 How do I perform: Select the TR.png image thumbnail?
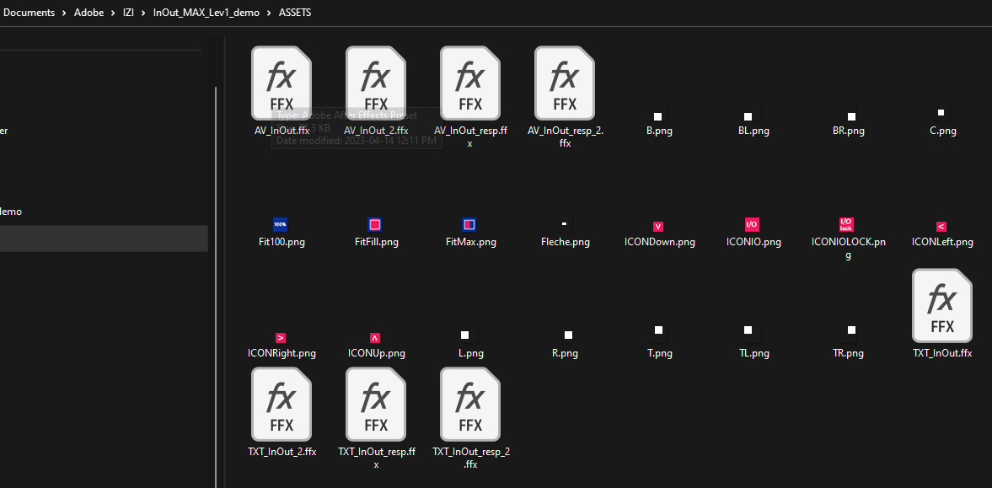[852, 330]
